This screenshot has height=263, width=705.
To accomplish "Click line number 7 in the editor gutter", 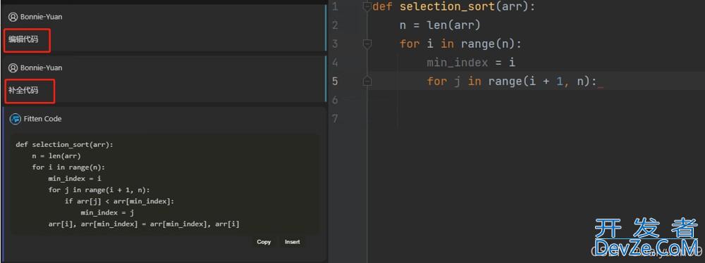I will coord(335,118).
